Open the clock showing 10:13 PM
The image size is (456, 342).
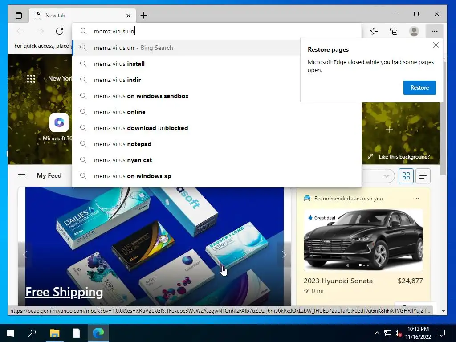[418, 333]
